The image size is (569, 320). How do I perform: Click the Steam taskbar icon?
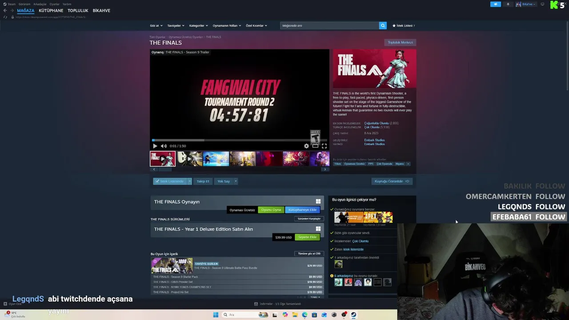354,315
